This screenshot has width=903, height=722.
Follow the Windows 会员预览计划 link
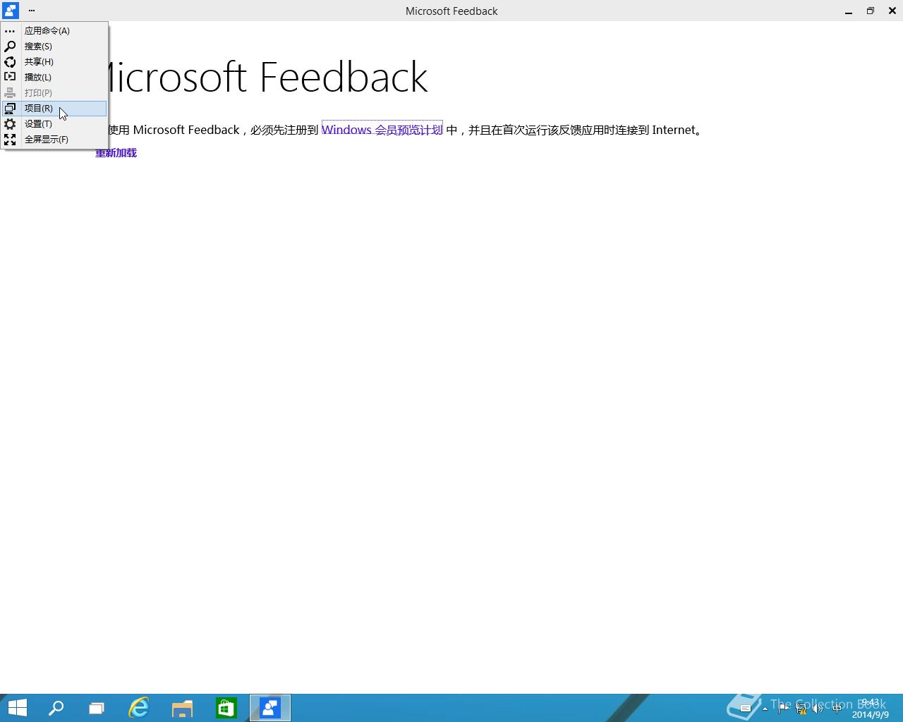click(382, 130)
